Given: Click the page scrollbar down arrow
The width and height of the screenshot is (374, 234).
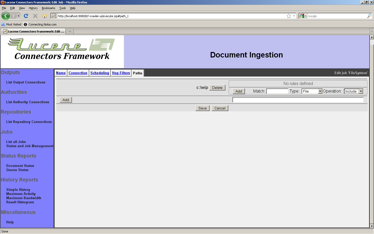Looking at the screenshot, I should tap(372, 226).
